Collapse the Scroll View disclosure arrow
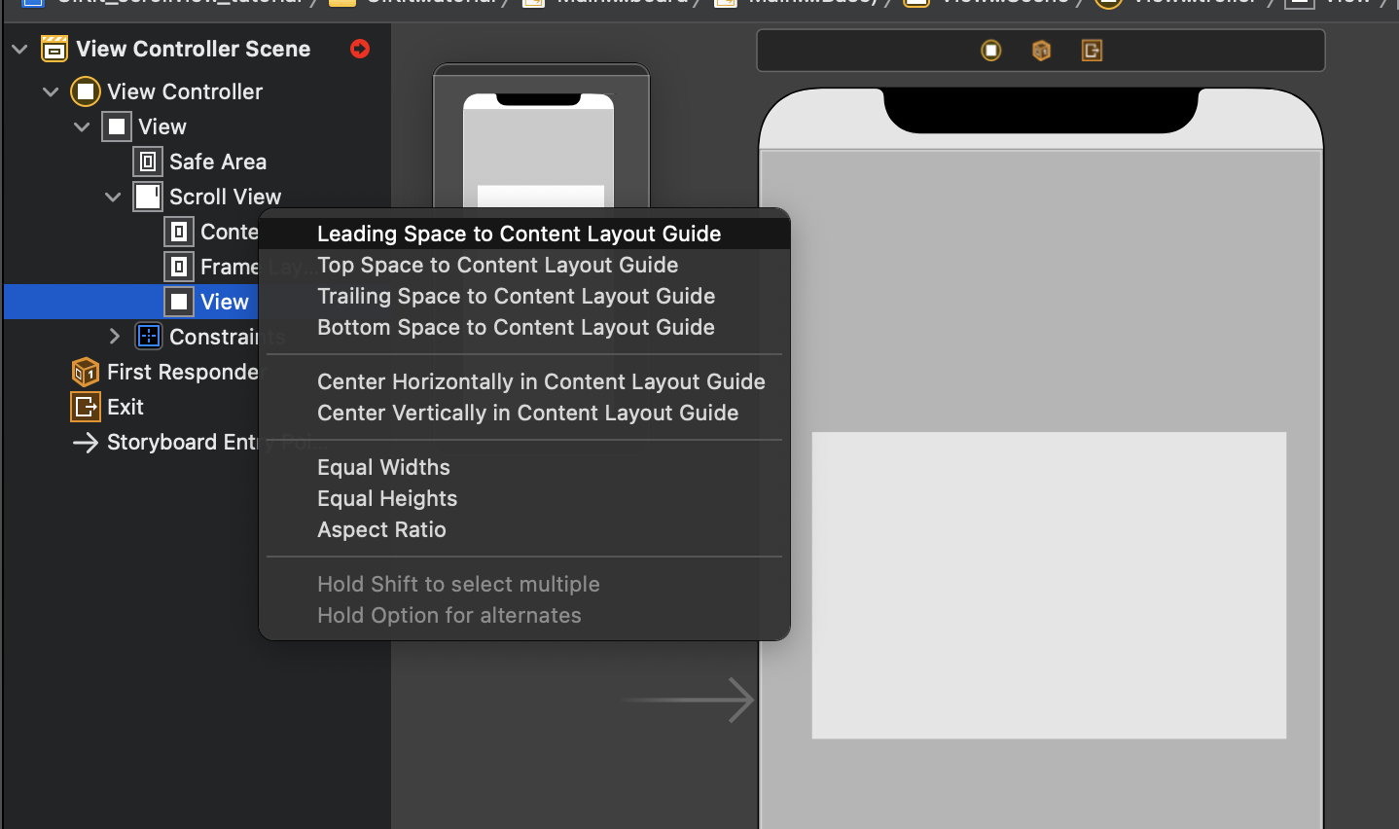The image size is (1399, 829). pyautogui.click(x=113, y=197)
